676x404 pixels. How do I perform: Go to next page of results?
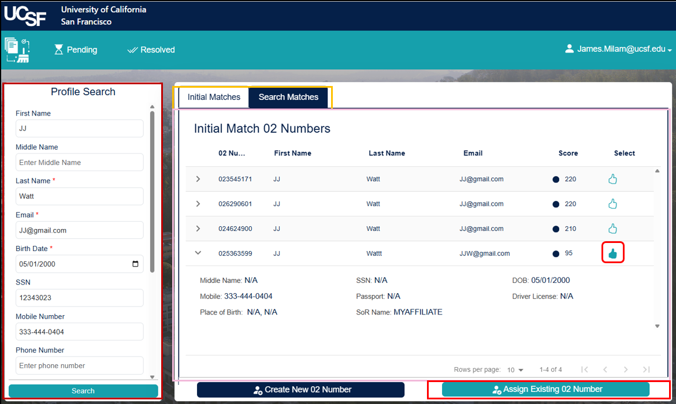tap(626, 369)
